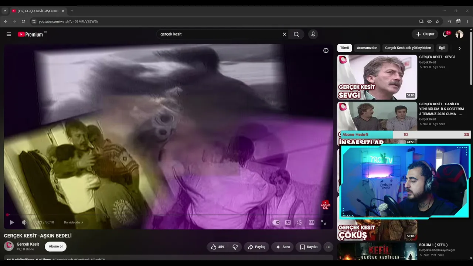Close the GERÇEK KESİT browser tab
Screen dimensions: 473x266
pos(63,11)
